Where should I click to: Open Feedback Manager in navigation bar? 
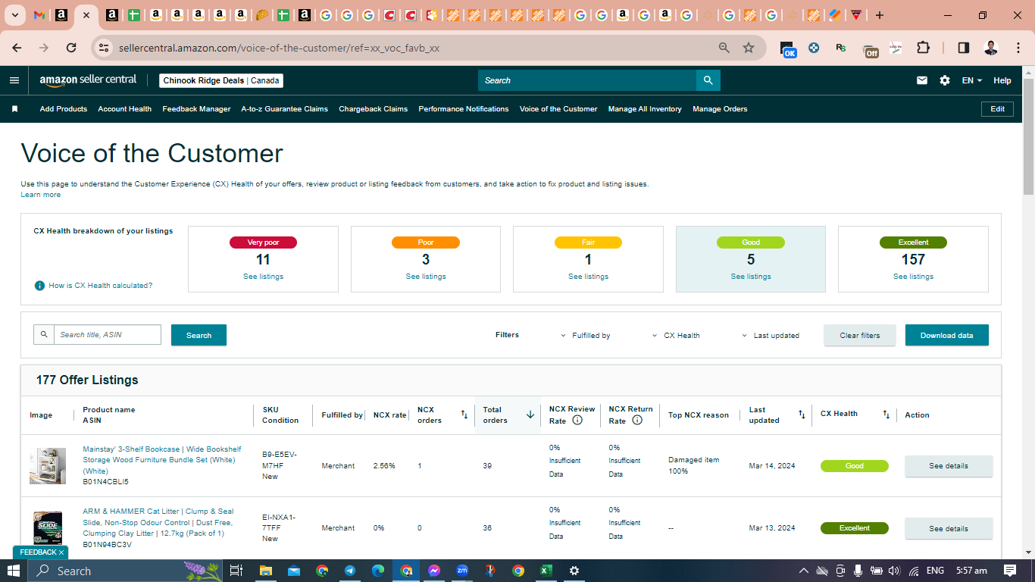click(196, 109)
